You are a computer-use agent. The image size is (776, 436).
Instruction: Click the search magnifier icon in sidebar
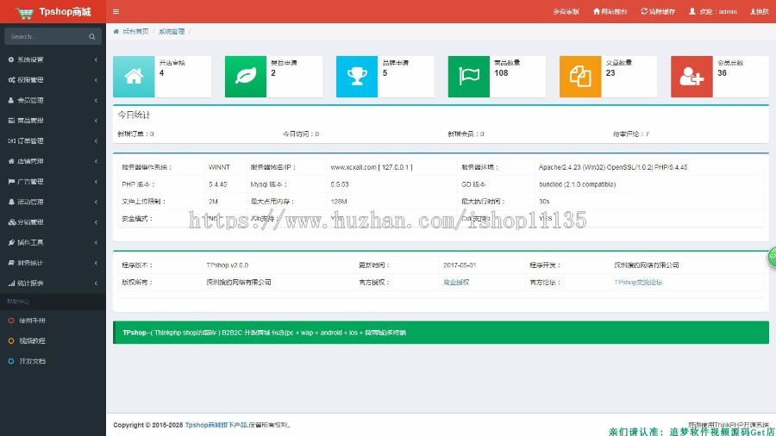click(x=92, y=36)
